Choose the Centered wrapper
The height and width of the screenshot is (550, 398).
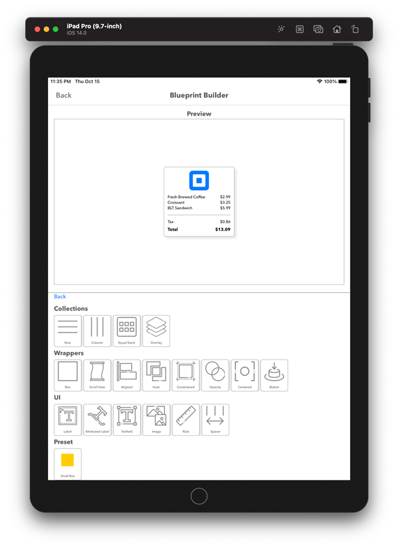[x=244, y=375]
